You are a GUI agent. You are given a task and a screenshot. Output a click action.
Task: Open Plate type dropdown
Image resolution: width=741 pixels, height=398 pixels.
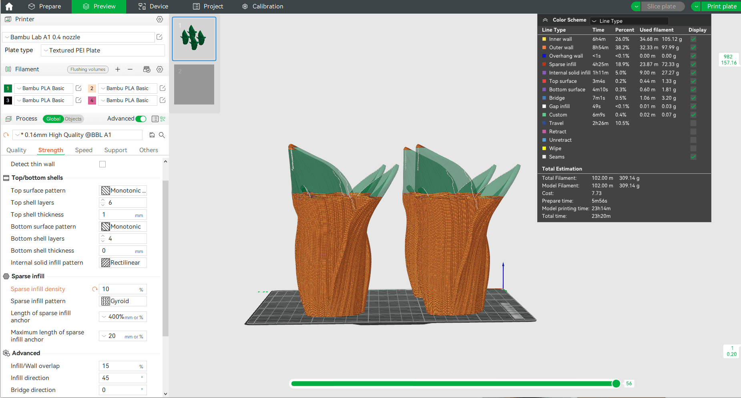pyautogui.click(x=103, y=50)
